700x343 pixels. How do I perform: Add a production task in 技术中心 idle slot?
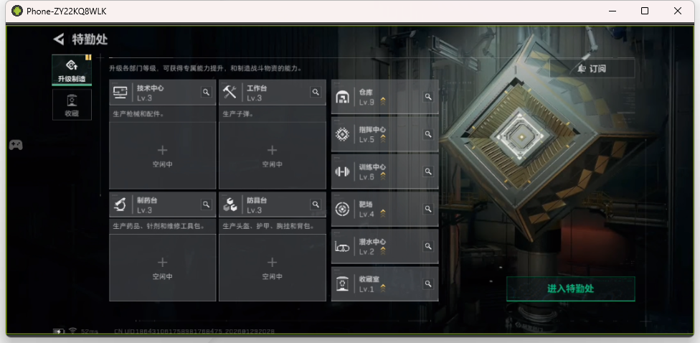click(162, 155)
